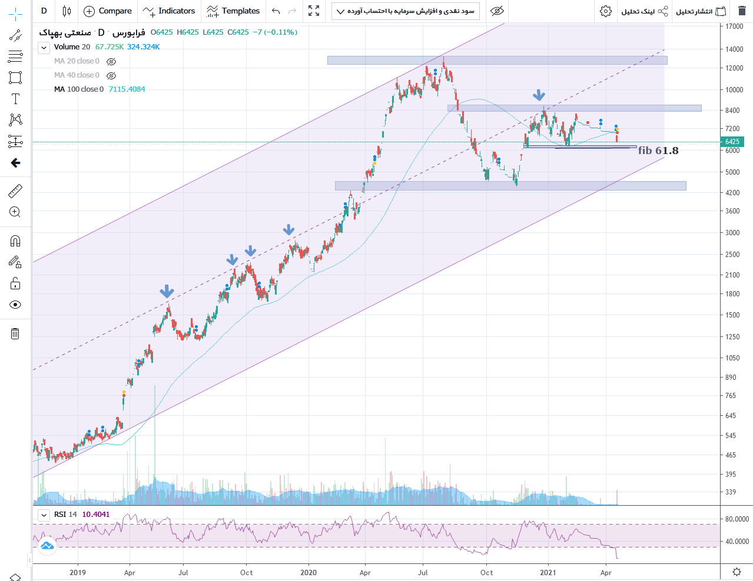Click the trash icon to remove drawings

(15, 333)
